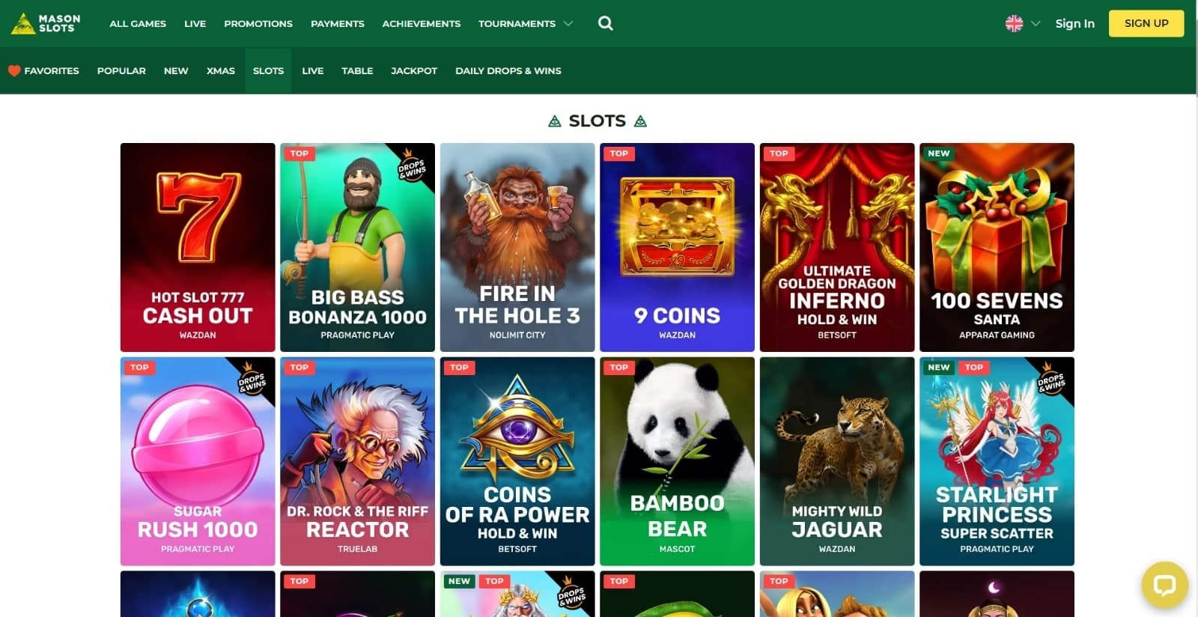This screenshot has width=1198, height=617.
Task: Open the search magnifier icon
Action: [x=606, y=23]
